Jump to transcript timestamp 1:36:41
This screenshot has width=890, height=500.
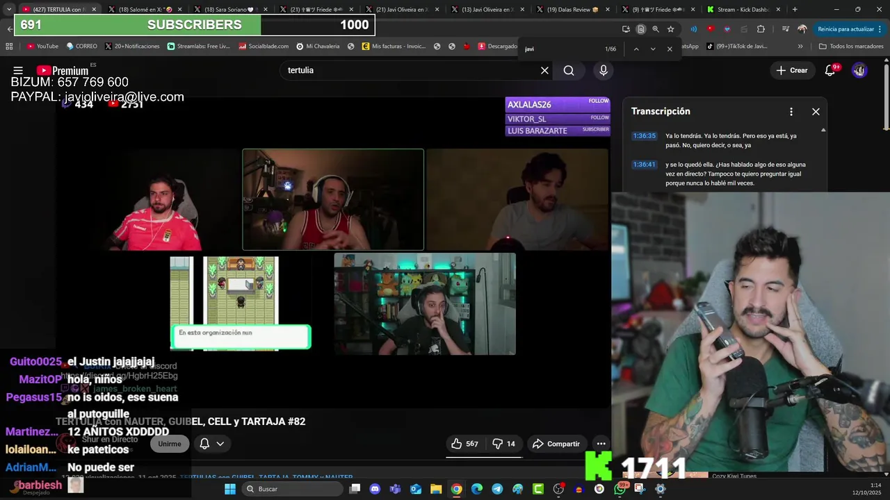coord(644,165)
